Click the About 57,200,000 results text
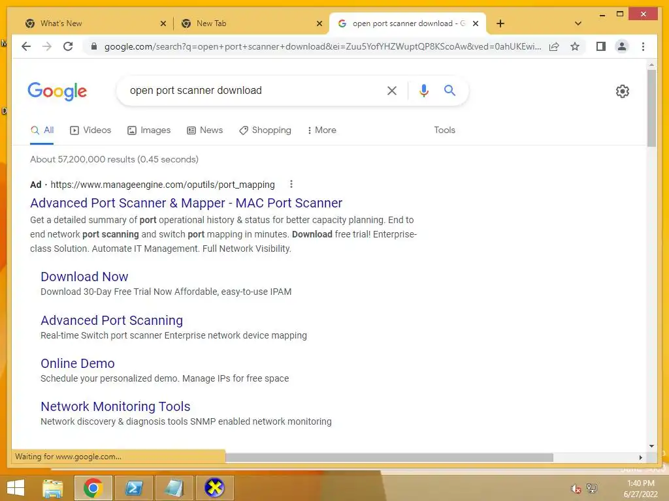Viewport: 669px width, 501px height. [x=114, y=159]
